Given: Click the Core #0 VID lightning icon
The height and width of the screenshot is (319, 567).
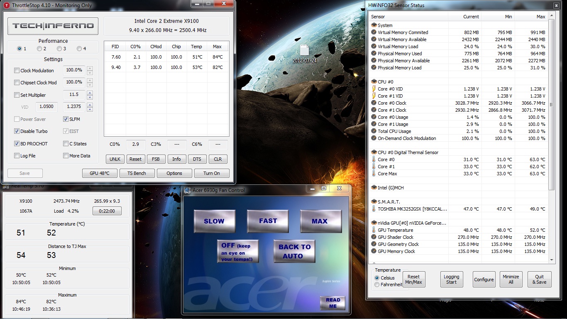Looking at the screenshot, I should (374, 89).
